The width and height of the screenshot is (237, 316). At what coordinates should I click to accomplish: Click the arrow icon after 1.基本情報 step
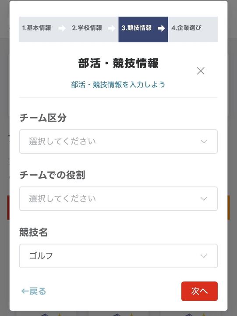(x=62, y=28)
